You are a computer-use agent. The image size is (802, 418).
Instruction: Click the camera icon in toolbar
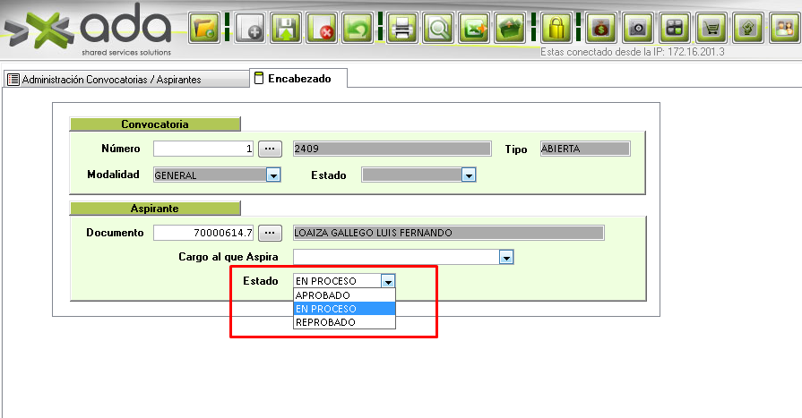(x=638, y=28)
